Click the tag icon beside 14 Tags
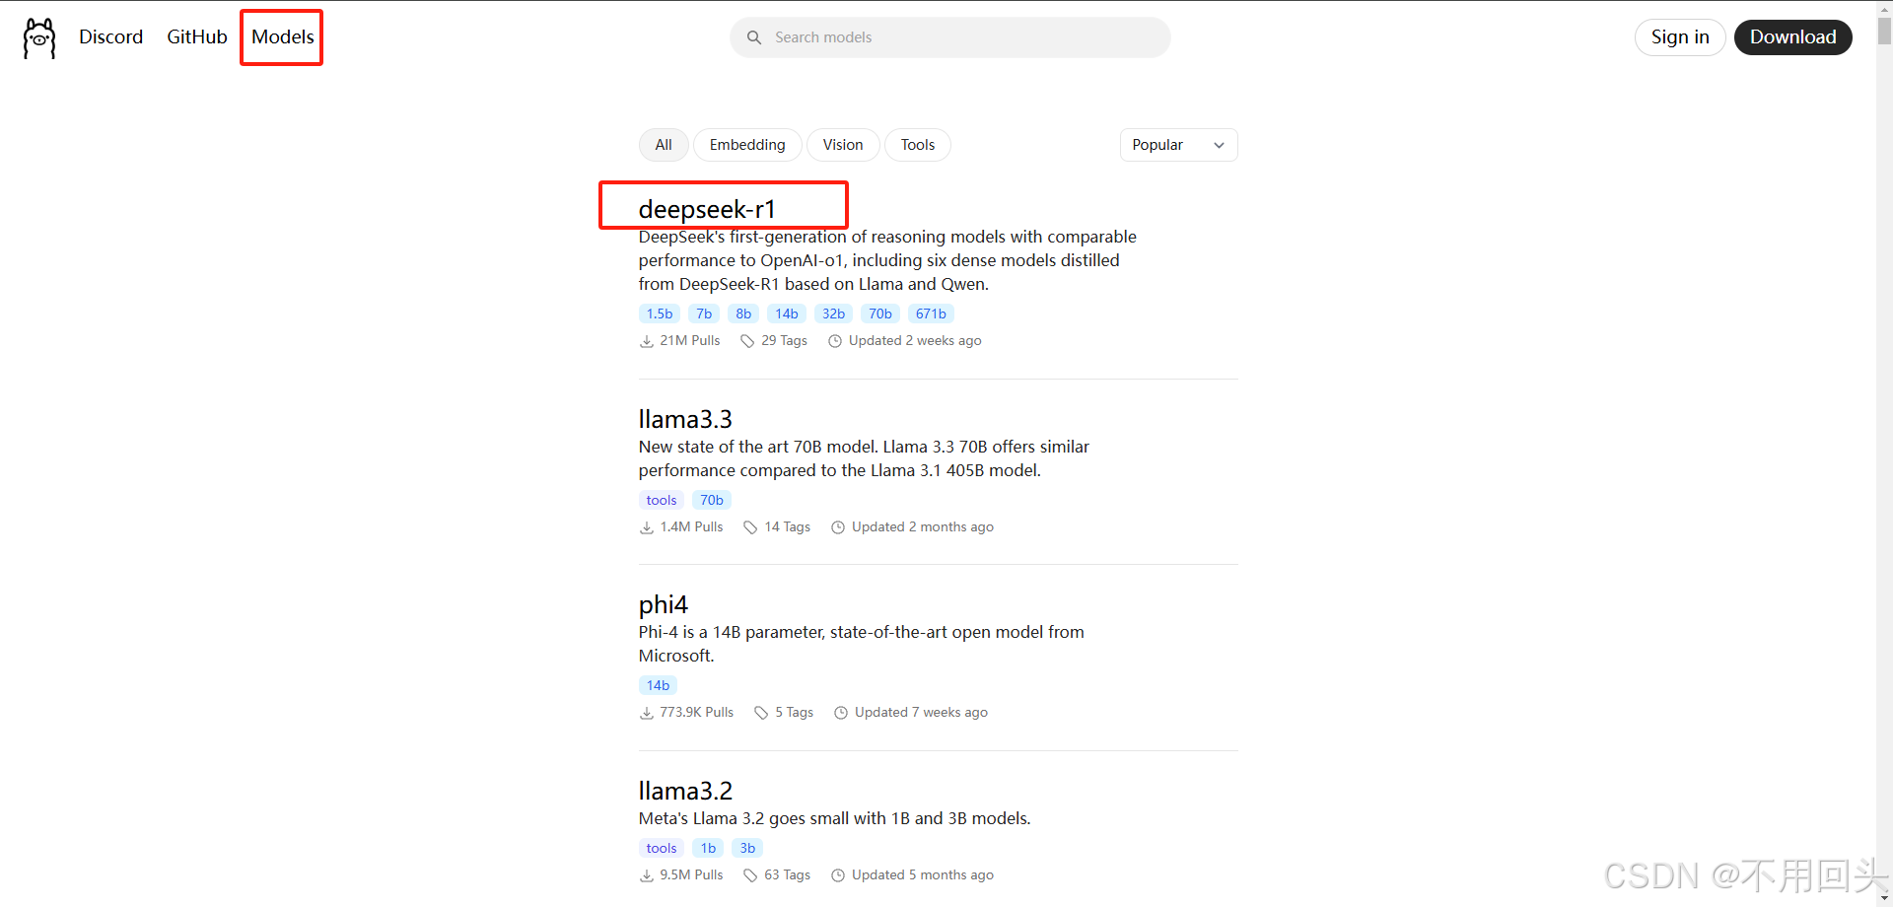Image resolution: width=1893 pixels, height=907 pixels. (751, 527)
